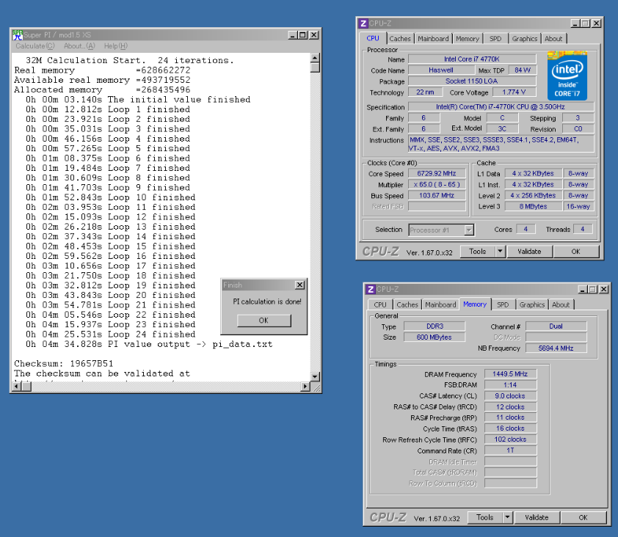Click Super PI horizontal scrollbar right arrow
This screenshot has width=618, height=537.
(x=305, y=387)
